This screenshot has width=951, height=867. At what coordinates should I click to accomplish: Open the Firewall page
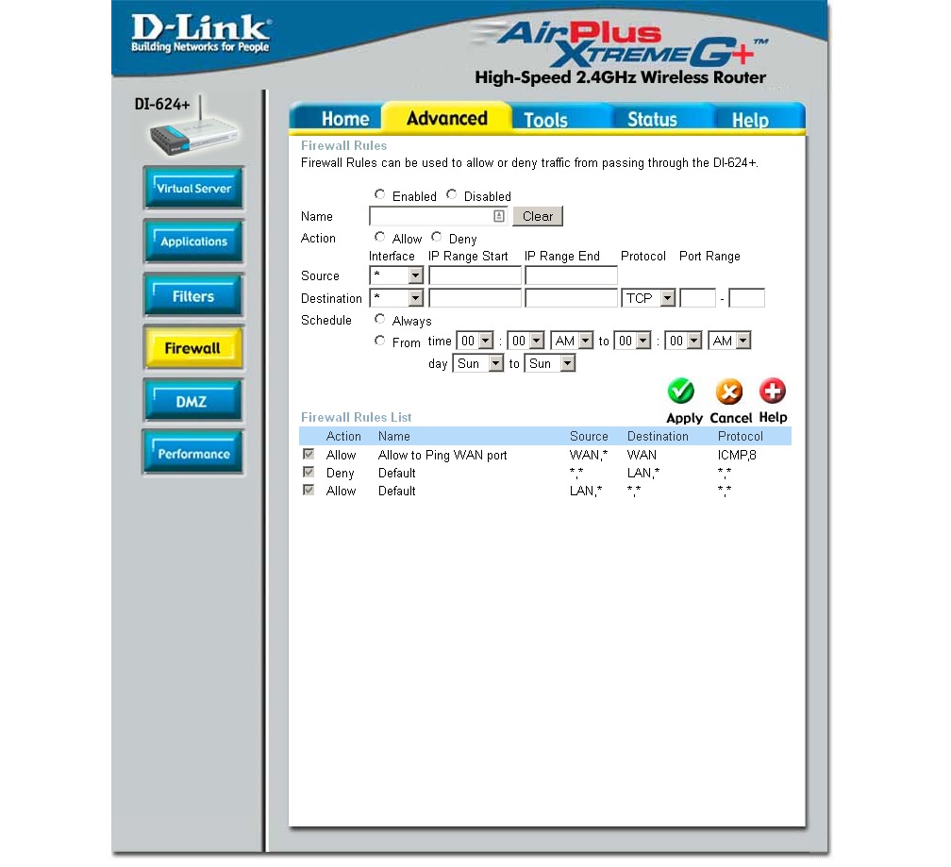coord(193,347)
